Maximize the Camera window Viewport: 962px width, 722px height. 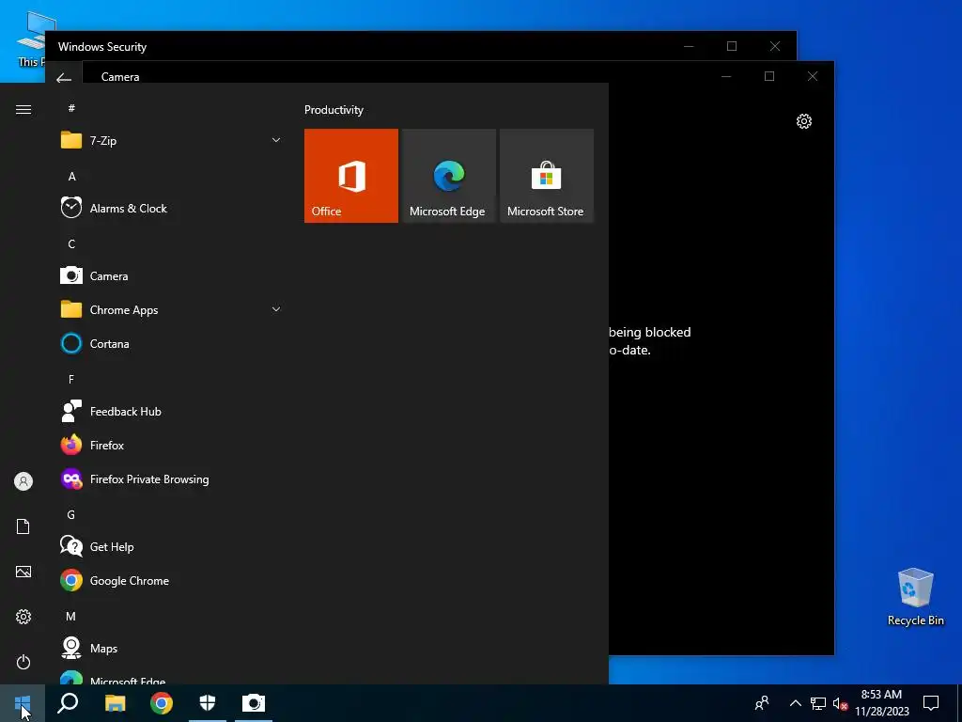tap(769, 76)
